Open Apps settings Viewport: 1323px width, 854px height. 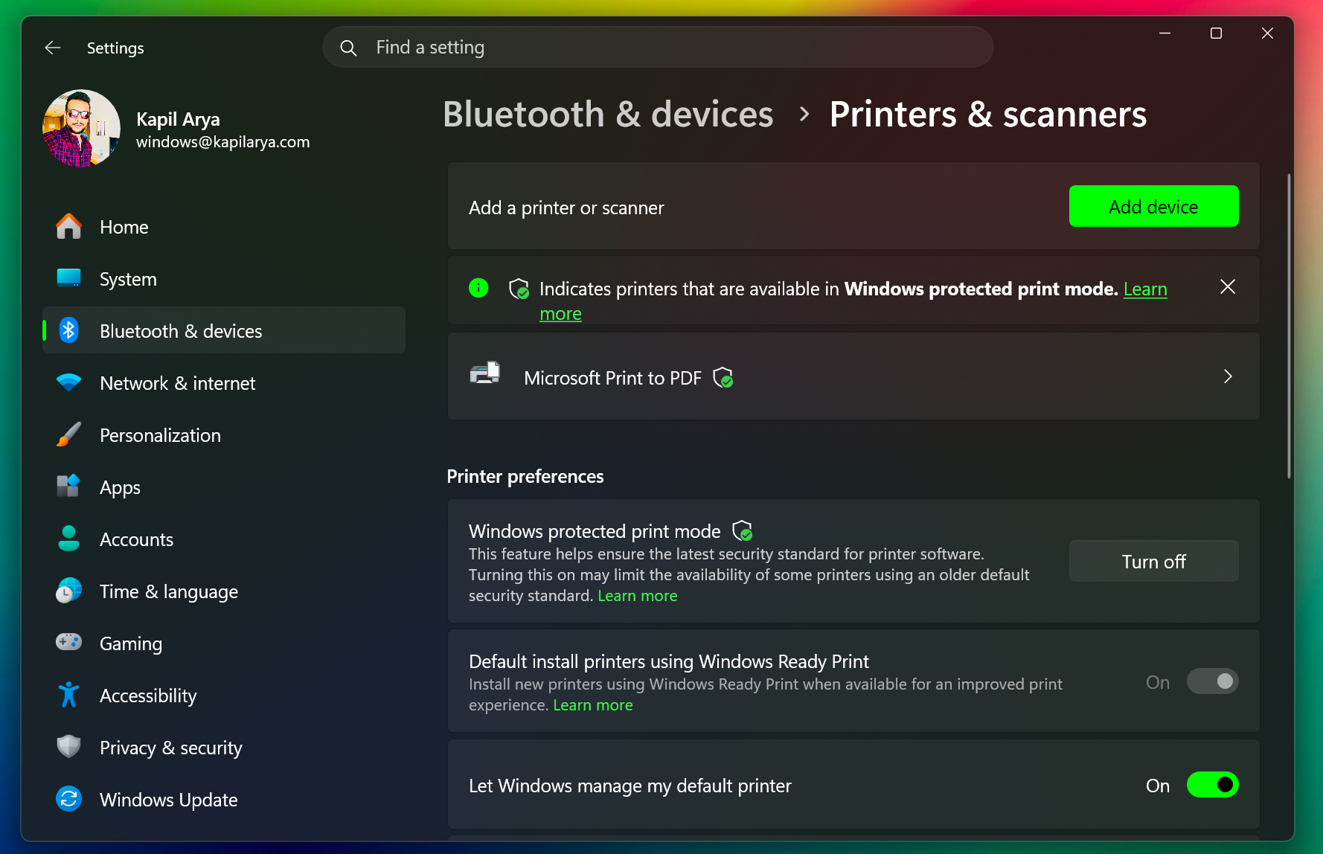[224, 487]
